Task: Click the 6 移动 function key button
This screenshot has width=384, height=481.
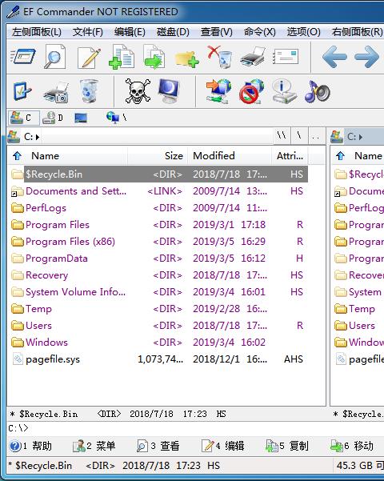Action: pyautogui.click(x=352, y=446)
